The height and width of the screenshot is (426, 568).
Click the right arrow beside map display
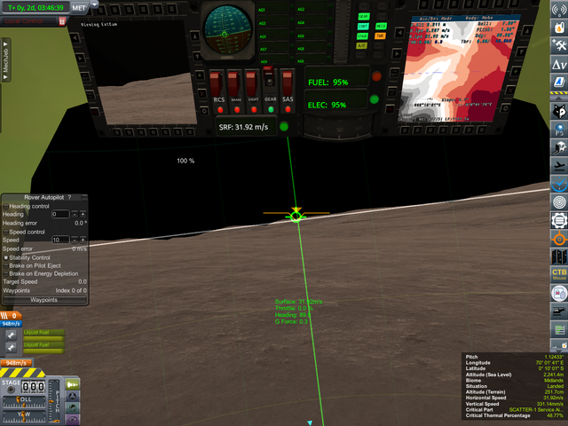[x=397, y=53]
